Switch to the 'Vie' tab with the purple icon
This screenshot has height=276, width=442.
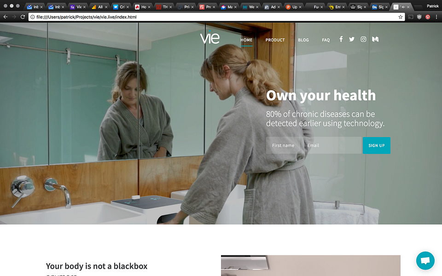(77, 7)
